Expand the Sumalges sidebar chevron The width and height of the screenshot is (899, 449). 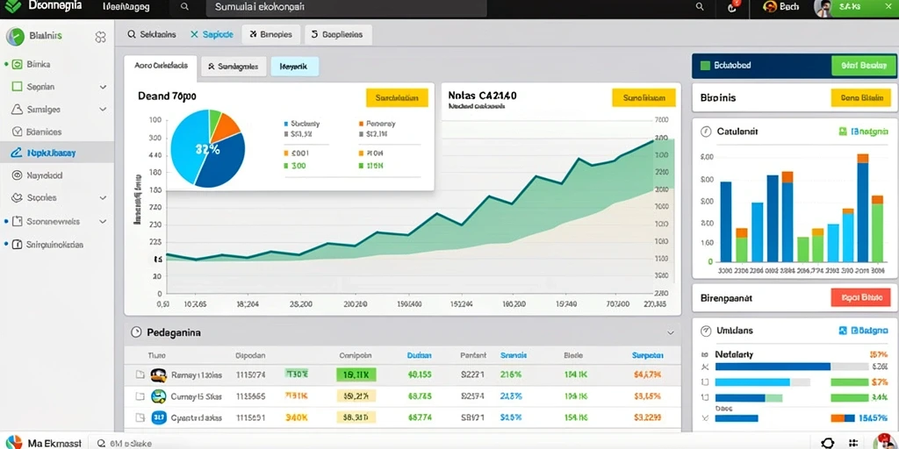pos(104,109)
